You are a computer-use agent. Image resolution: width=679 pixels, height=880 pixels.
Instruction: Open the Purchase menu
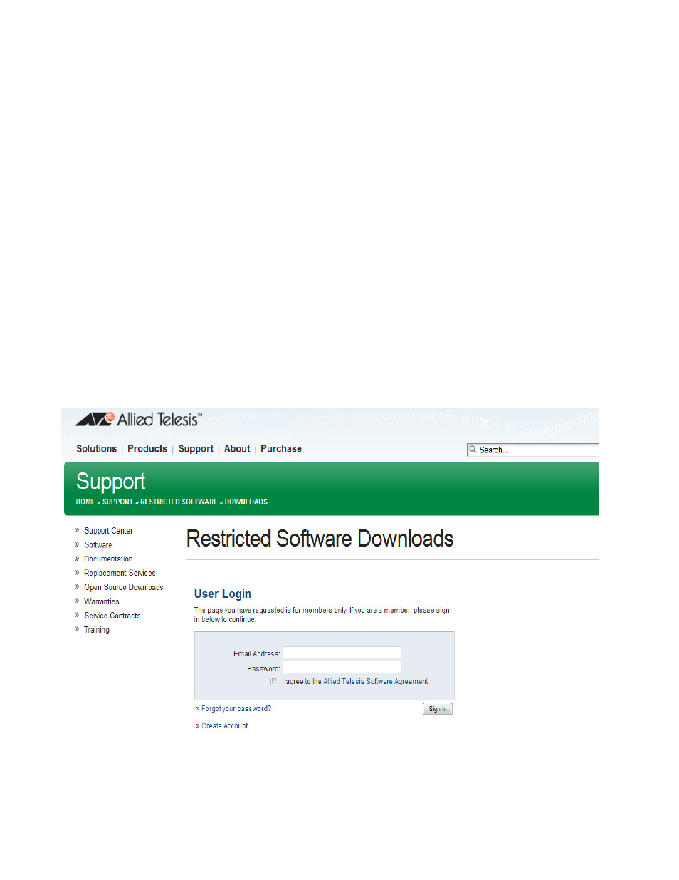pos(281,449)
